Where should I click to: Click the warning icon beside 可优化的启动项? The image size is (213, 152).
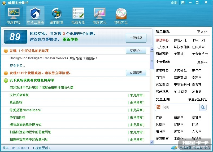pos(6,51)
